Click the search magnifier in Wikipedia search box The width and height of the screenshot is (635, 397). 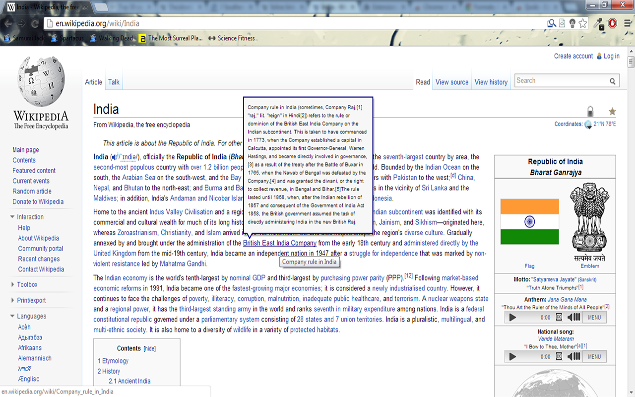coord(613,81)
